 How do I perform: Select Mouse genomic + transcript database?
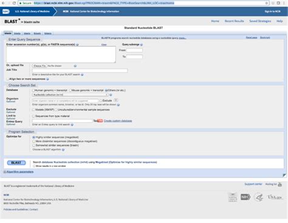pos(70,91)
